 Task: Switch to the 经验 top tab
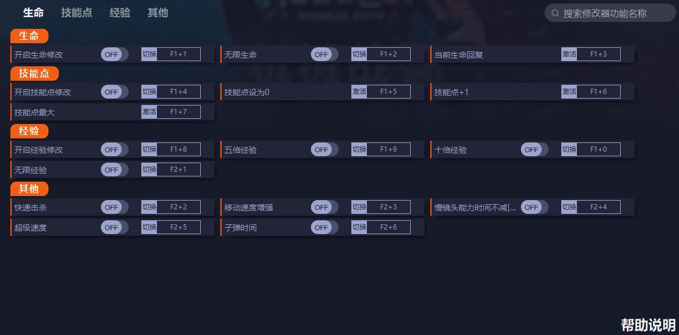(120, 13)
